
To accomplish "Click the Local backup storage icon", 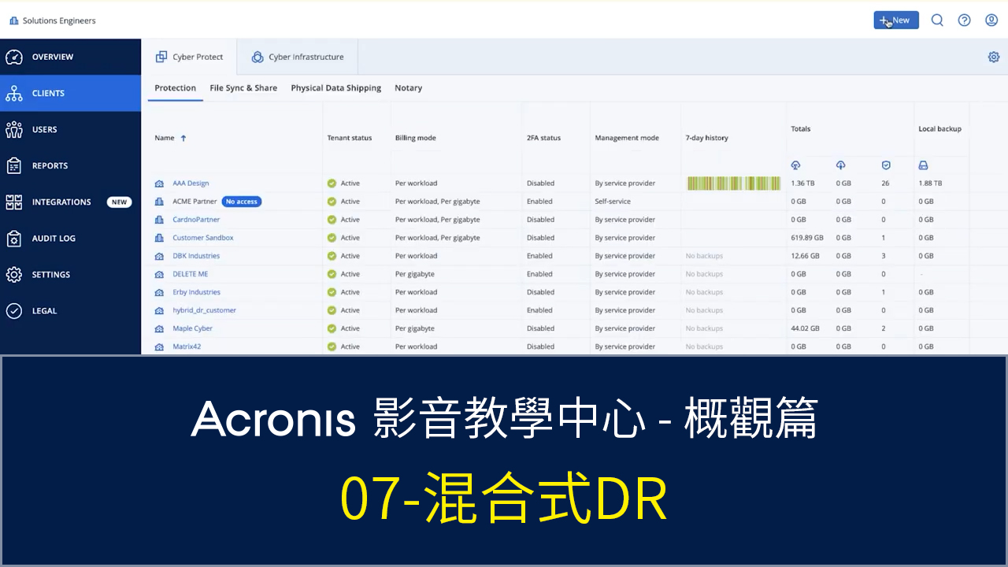I will tap(923, 165).
